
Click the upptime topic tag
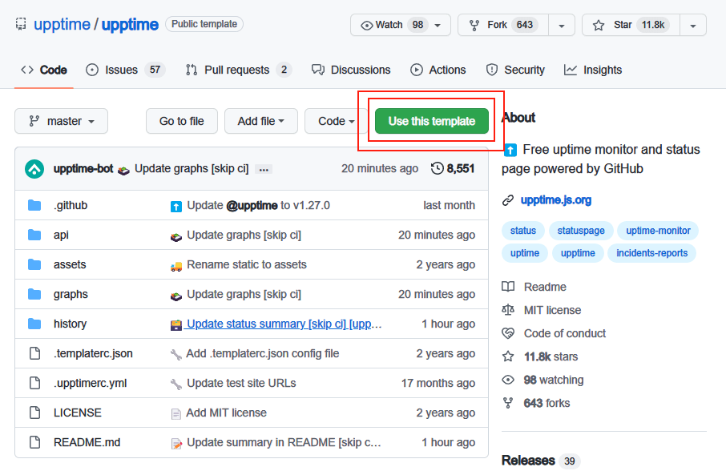point(578,253)
